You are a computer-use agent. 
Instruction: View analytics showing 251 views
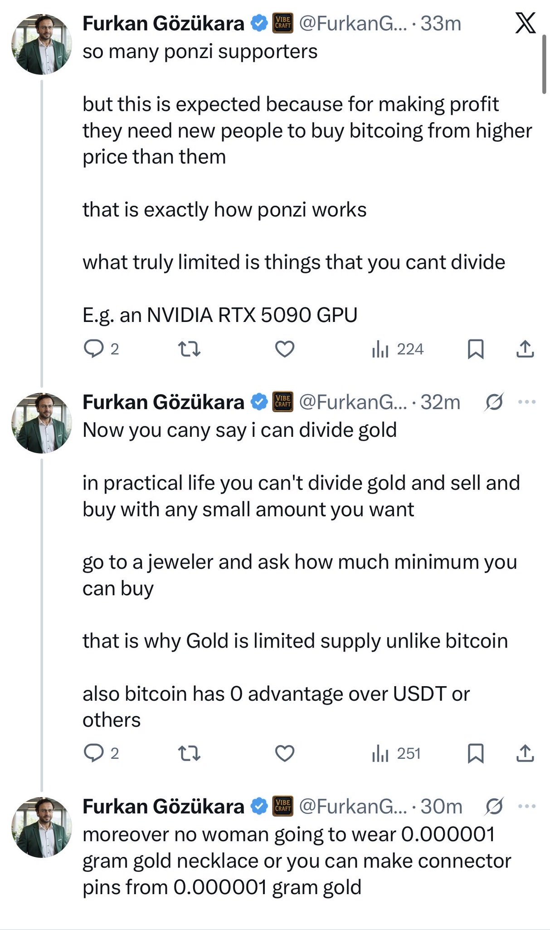coord(396,754)
